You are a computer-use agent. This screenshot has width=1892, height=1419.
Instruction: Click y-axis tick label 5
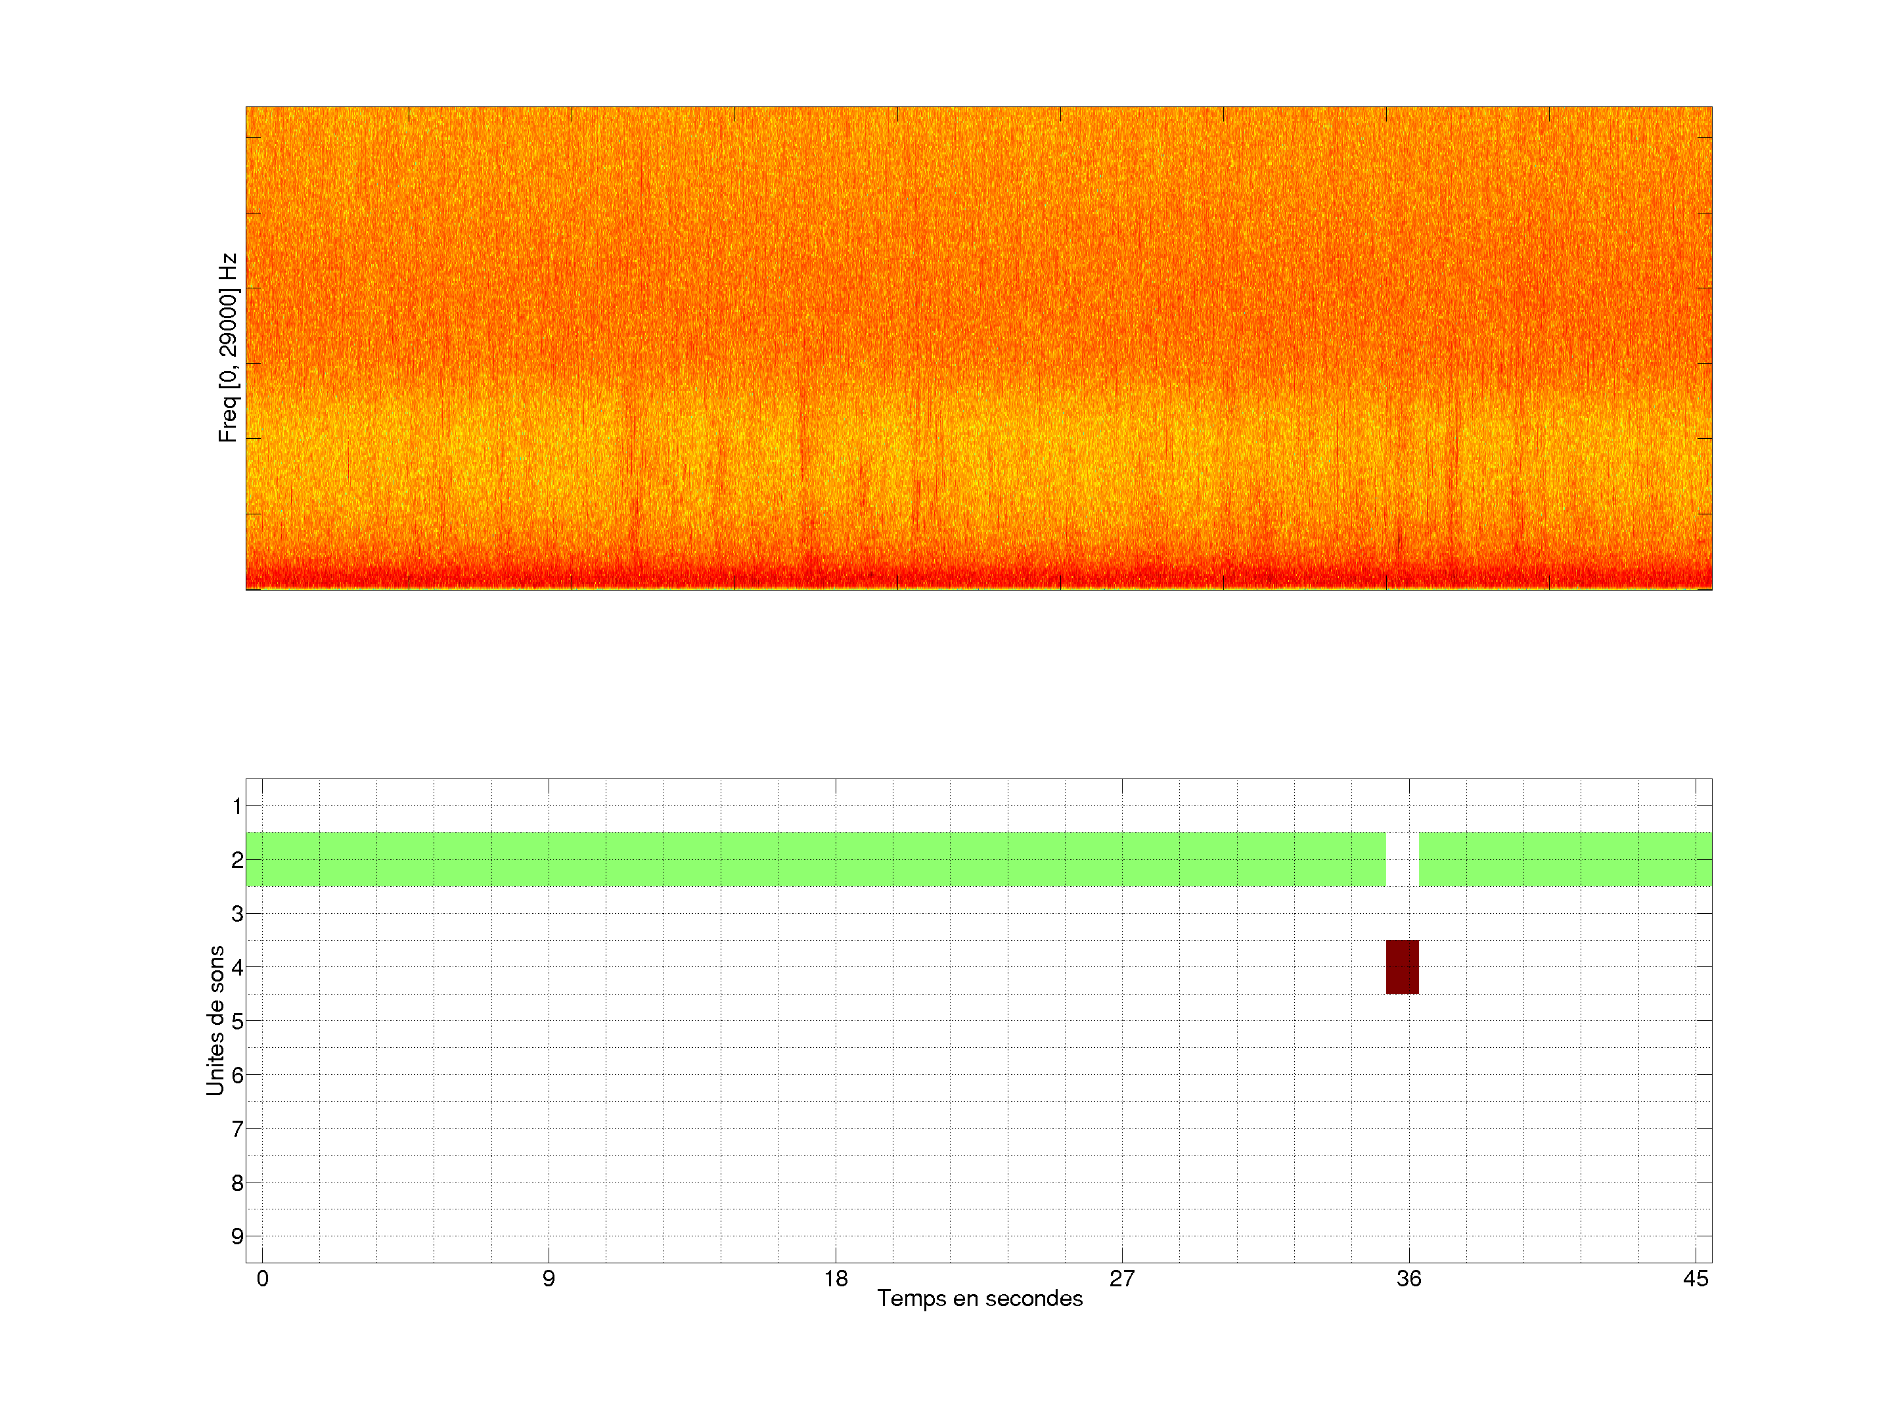coord(237,1022)
